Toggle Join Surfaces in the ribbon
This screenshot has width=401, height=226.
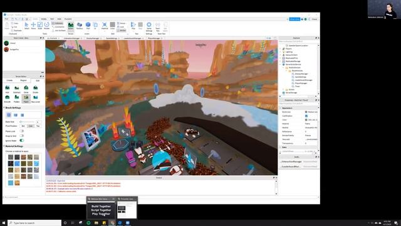click(59, 31)
